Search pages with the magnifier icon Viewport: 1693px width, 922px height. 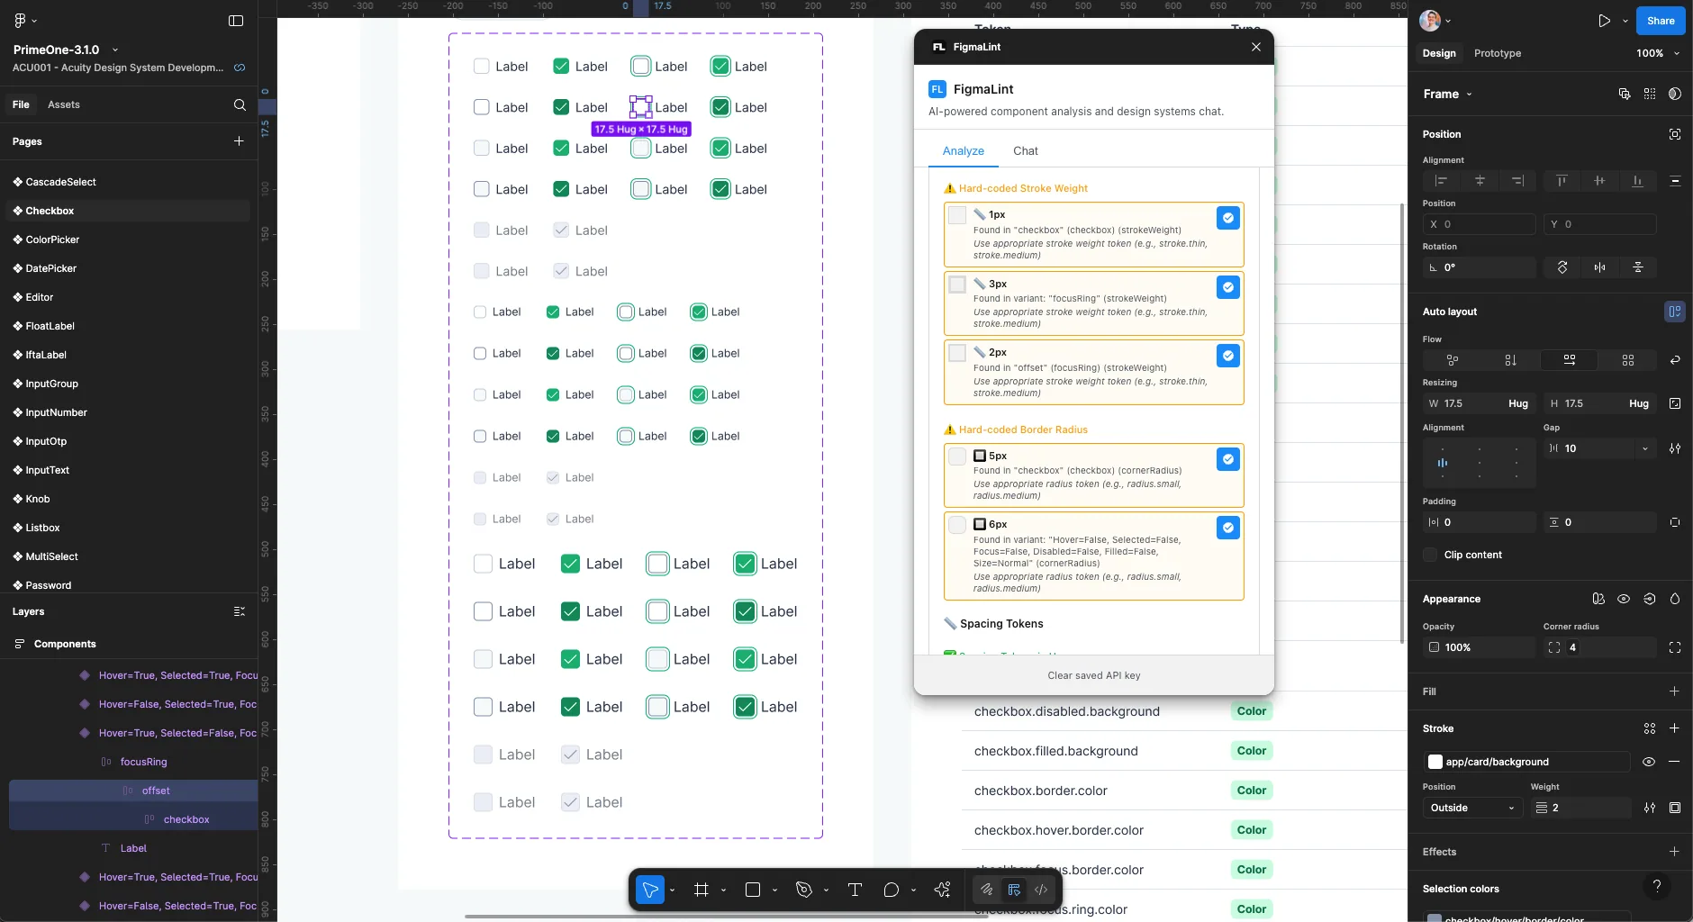click(240, 104)
